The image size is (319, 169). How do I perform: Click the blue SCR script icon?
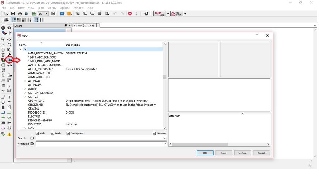(x=62, y=14)
